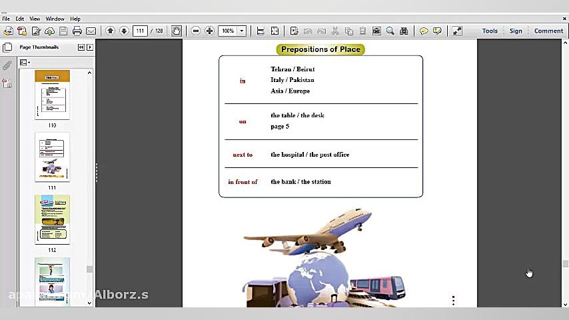Image resolution: width=569 pixels, height=320 pixels.
Task: Click the fit width scrolling icon
Action: 261,31
